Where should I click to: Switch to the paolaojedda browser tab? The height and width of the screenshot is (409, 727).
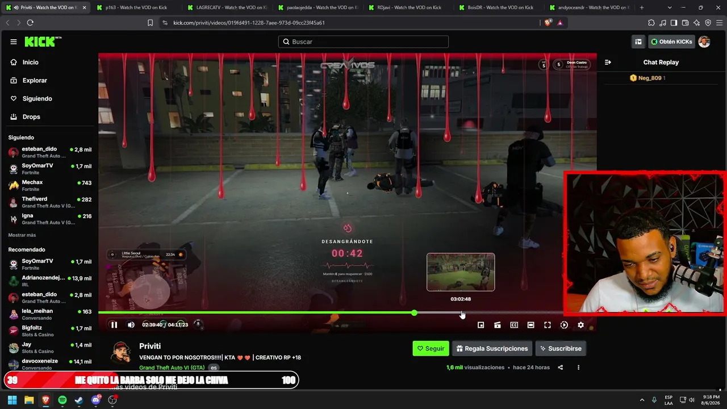(x=317, y=7)
